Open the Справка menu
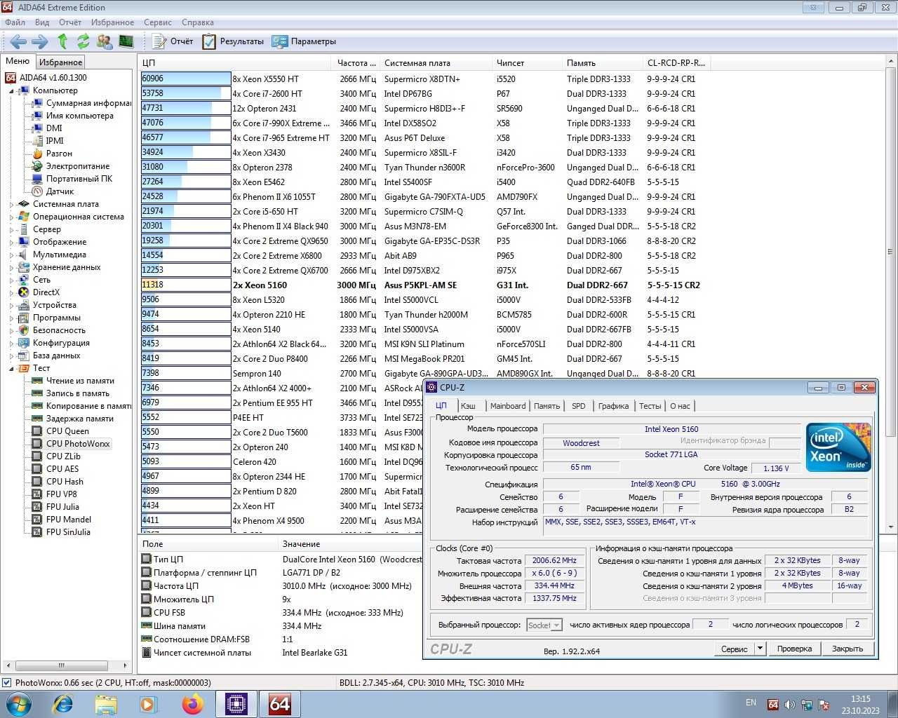The image size is (898, 718). [198, 22]
